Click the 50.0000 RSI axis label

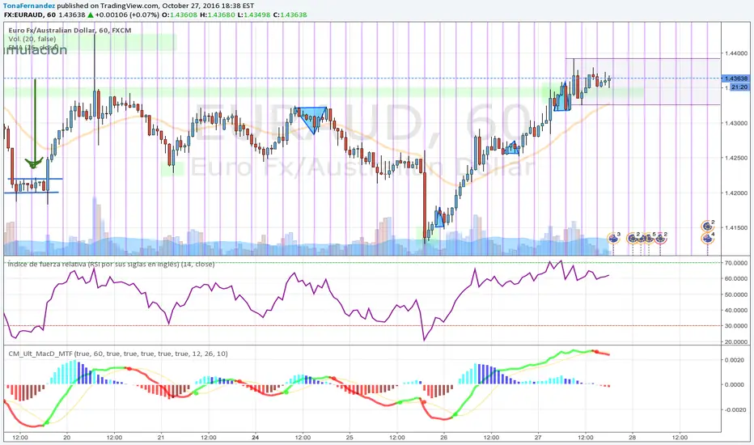click(x=735, y=295)
